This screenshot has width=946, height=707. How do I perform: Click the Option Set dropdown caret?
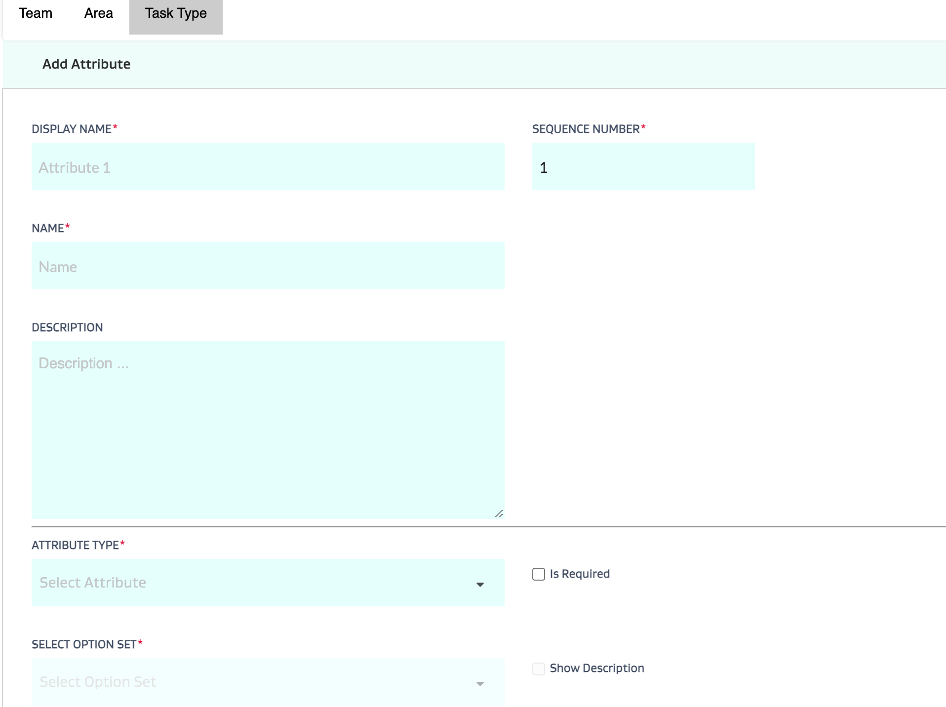[x=480, y=684]
